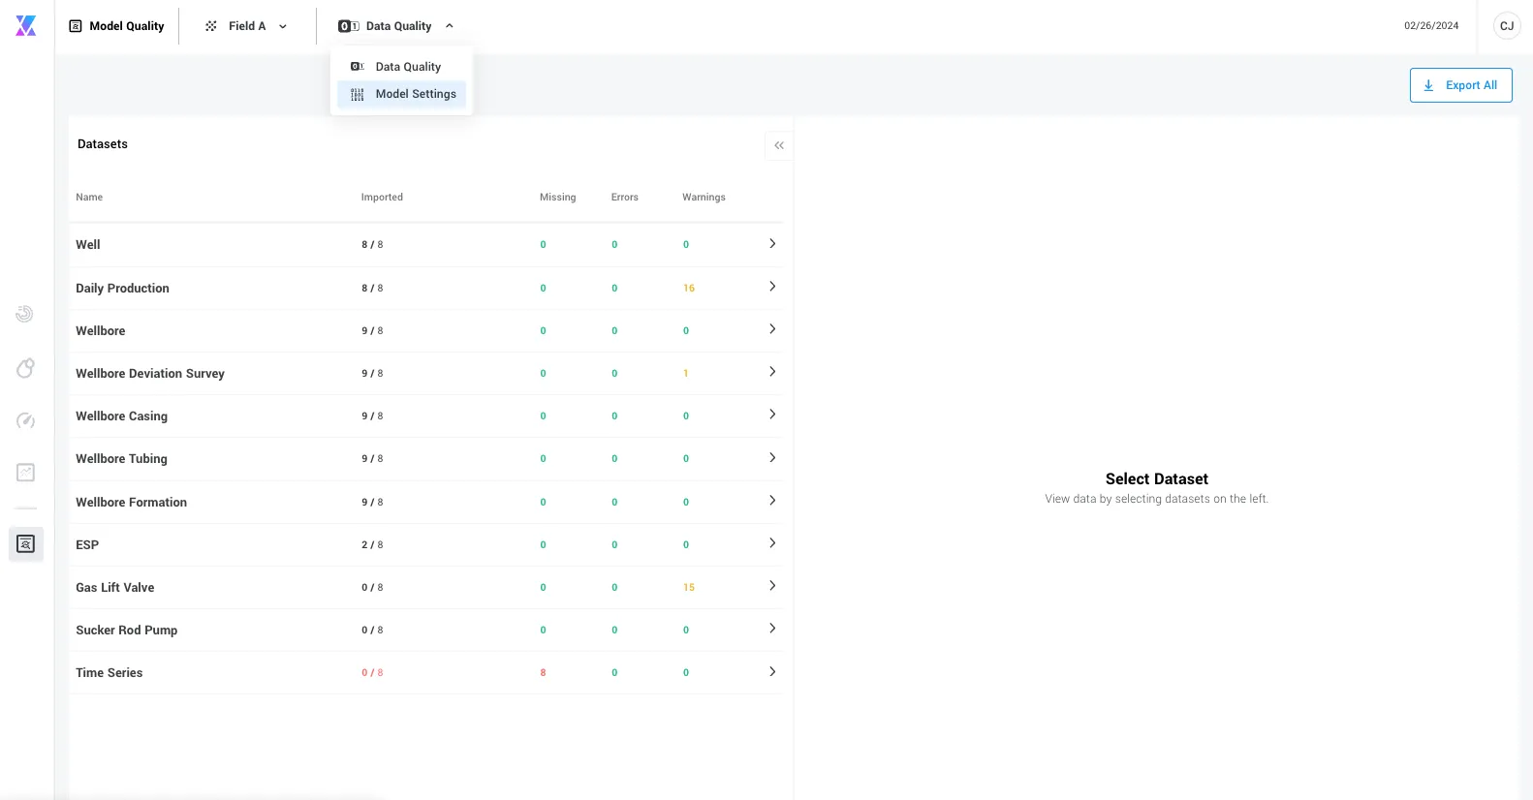Click the Missing column header

(x=557, y=198)
